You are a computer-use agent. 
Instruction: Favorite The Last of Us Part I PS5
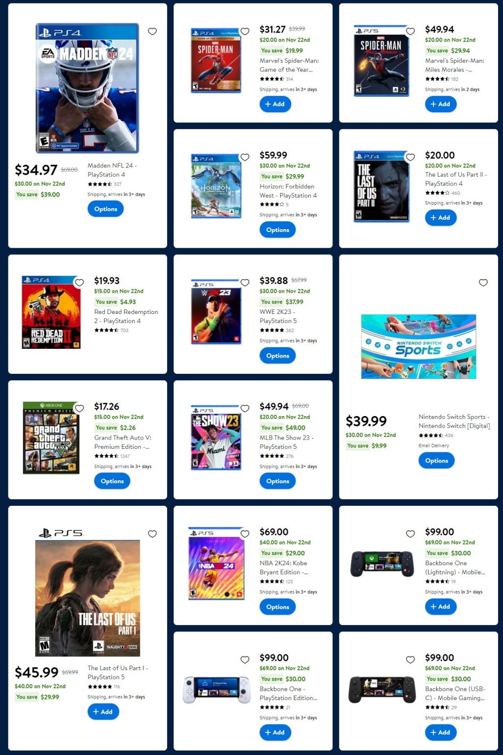(152, 534)
